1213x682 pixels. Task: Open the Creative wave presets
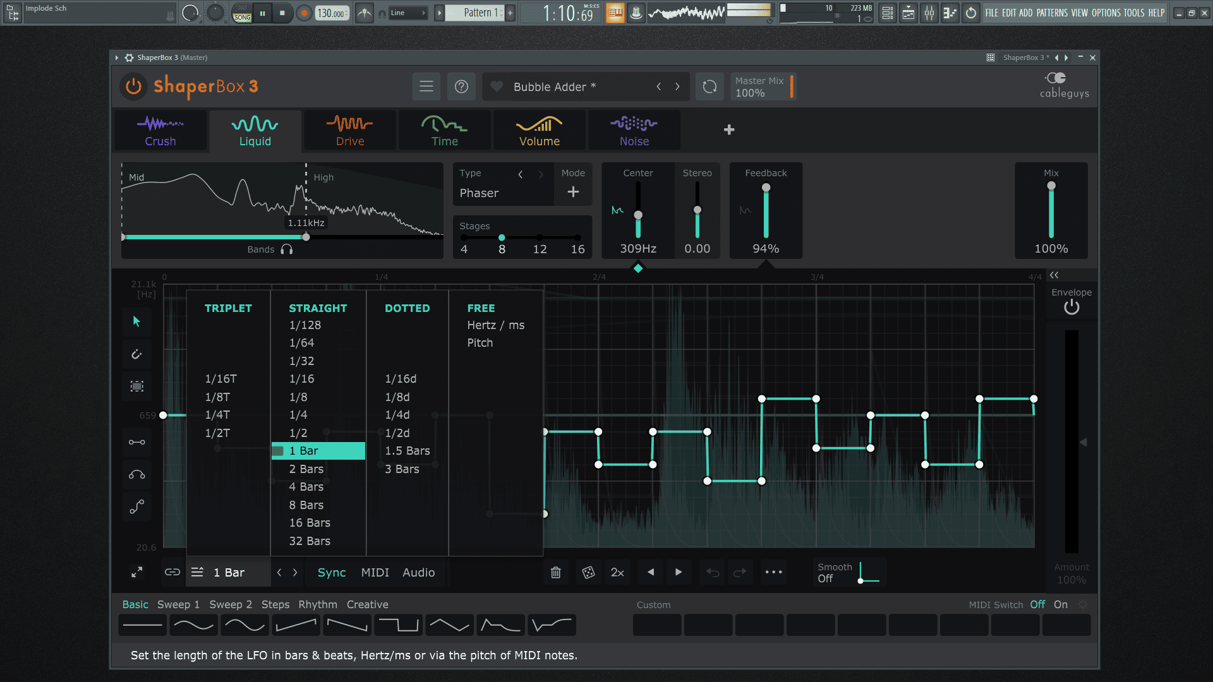click(368, 604)
